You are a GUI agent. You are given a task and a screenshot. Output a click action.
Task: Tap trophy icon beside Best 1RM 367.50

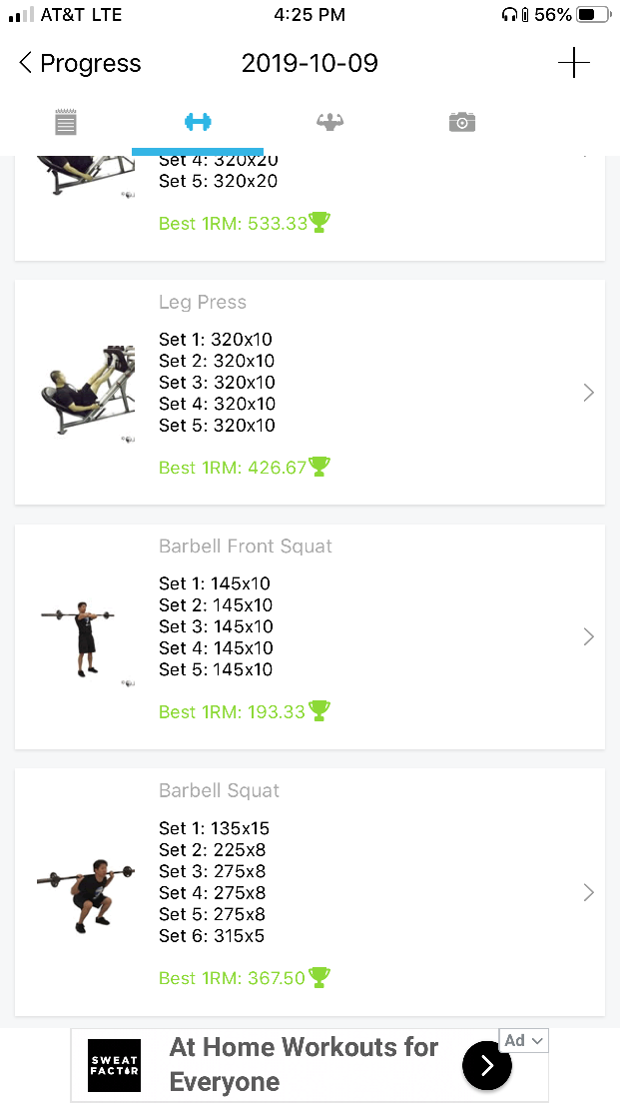coord(318,976)
